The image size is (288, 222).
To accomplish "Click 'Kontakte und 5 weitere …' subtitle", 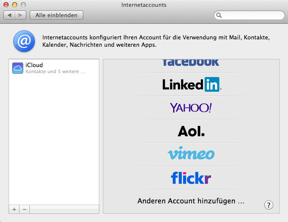I will coord(55,71).
